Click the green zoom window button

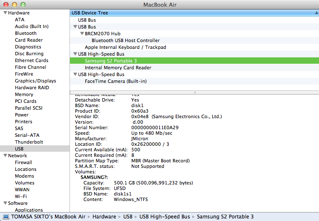click(x=23, y=4)
